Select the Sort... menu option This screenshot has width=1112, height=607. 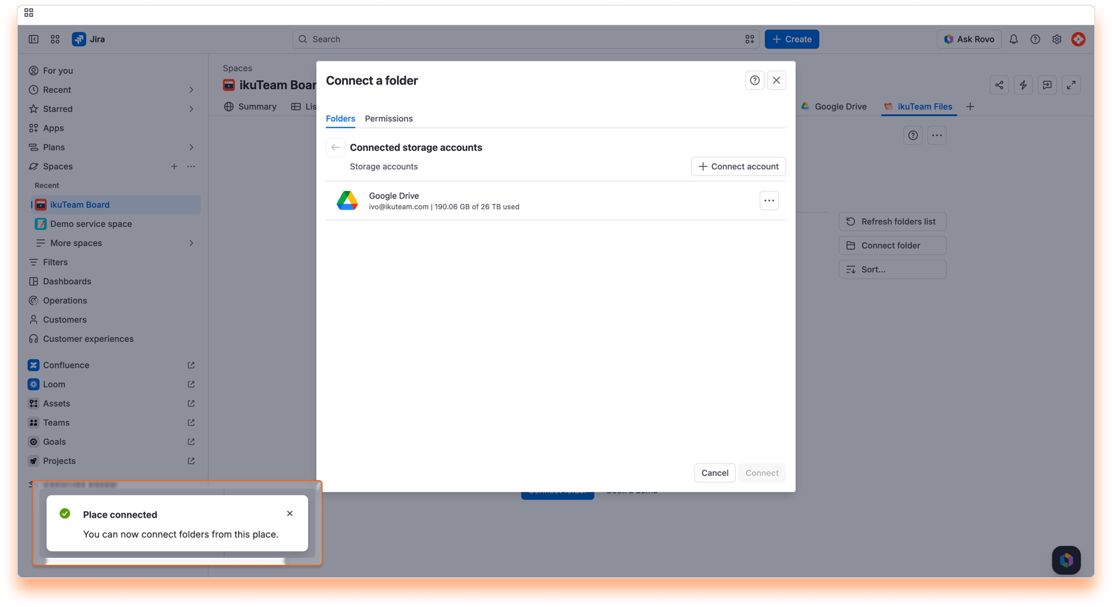click(x=892, y=269)
